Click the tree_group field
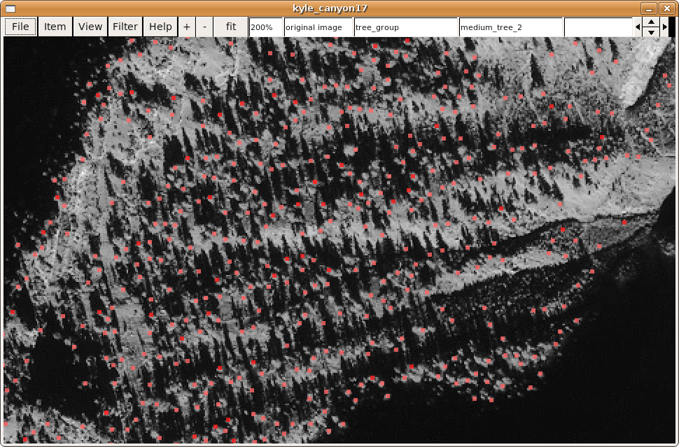This screenshot has width=679, height=447. [x=406, y=27]
